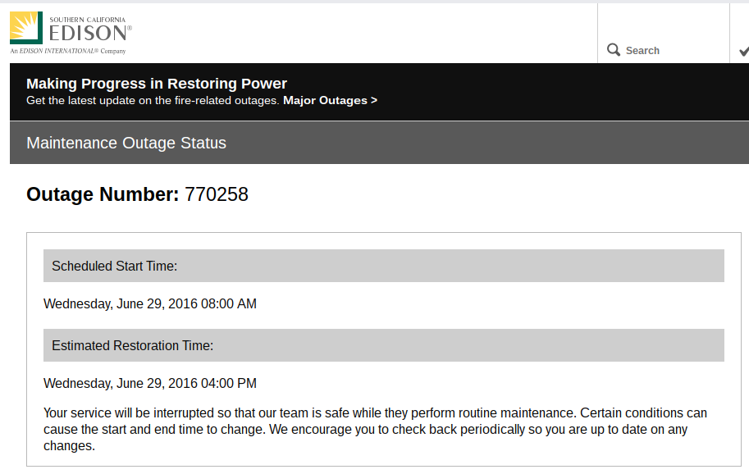The width and height of the screenshot is (749, 474).
Task: Click the An Edison International Company tagline
Action: [x=67, y=51]
